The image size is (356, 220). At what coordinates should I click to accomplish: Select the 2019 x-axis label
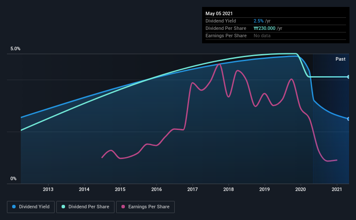tap(265, 189)
